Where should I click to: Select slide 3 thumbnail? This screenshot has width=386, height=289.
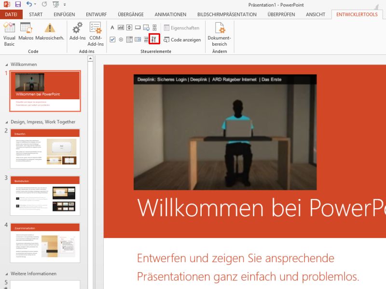click(x=45, y=196)
